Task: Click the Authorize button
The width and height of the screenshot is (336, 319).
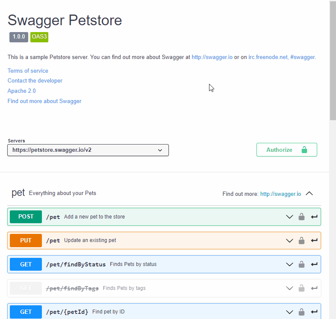Action: click(287, 150)
